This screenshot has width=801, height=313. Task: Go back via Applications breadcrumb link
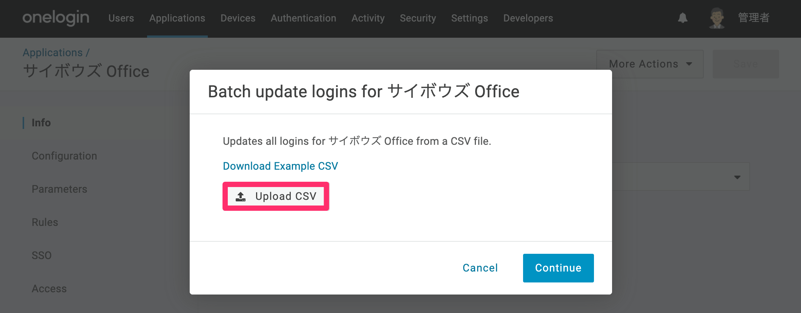pos(52,52)
